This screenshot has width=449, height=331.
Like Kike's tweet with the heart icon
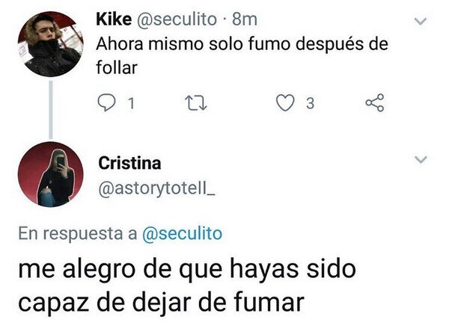(285, 102)
